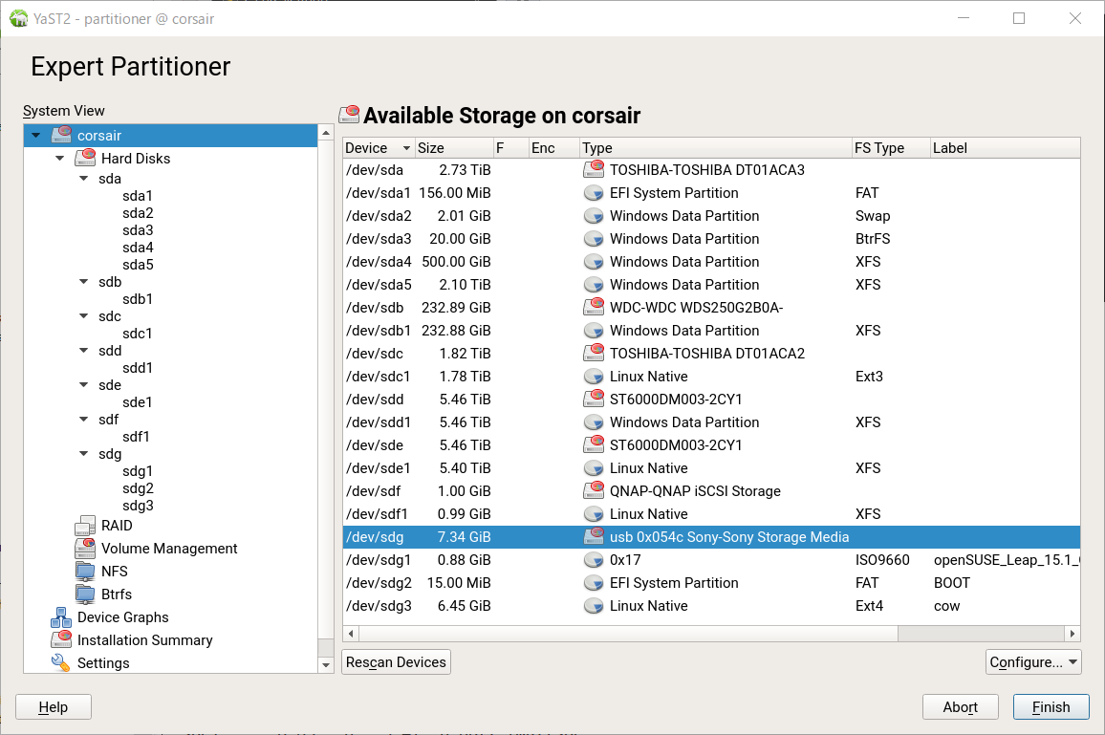This screenshot has height=735, width=1105.
Task: Collapse the sde disk node
Action: 84,385
